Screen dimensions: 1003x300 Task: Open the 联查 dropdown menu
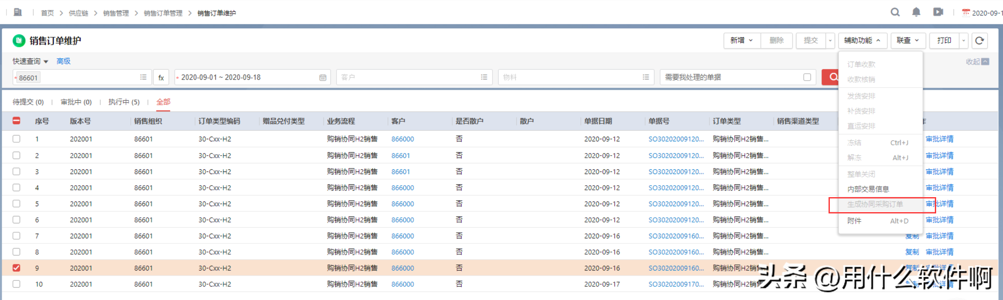tap(908, 41)
